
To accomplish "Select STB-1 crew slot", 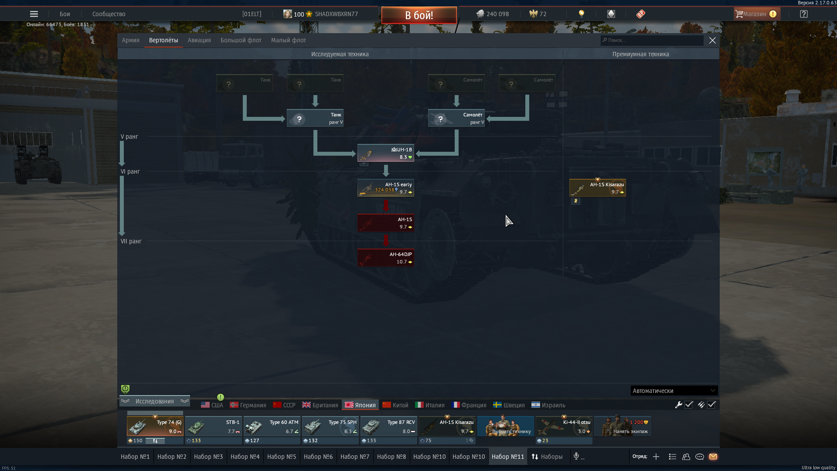I will point(214,426).
